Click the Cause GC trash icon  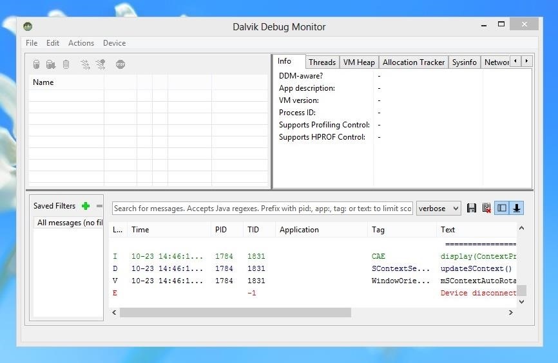(x=66, y=64)
